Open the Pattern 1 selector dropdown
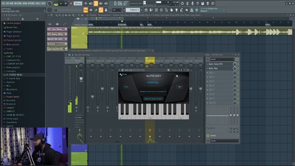 coord(133,10)
